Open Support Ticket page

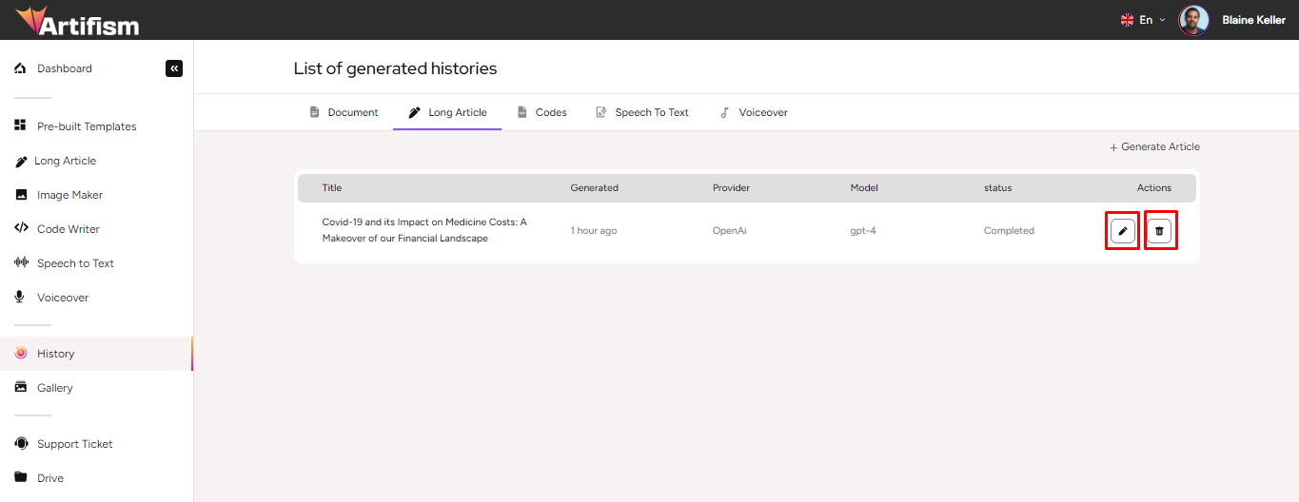(x=74, y=444)
